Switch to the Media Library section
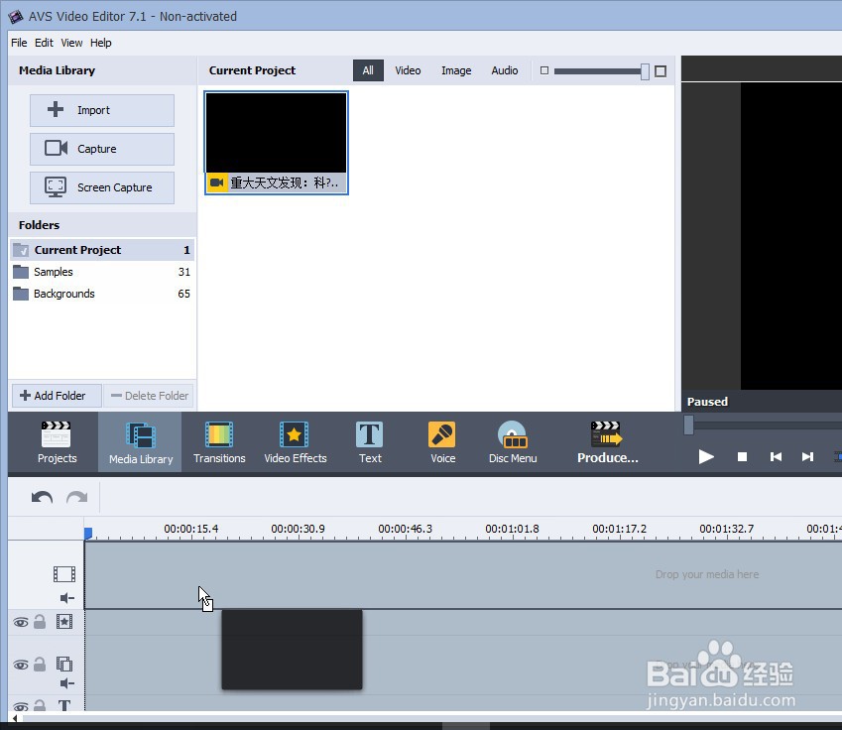The image size is (842, 730). 140,442
